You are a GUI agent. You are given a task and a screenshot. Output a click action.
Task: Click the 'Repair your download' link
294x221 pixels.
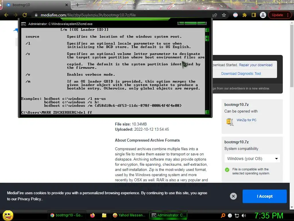(x=256, y=65)
